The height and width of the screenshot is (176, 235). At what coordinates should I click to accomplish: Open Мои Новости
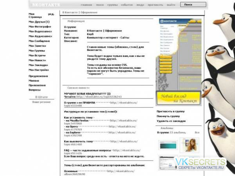(x=37, y=60)
